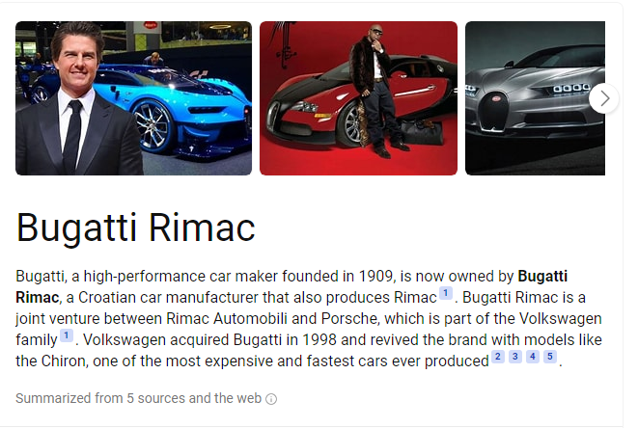Viewport: 638px width, 428px height.
Task: Open citation badge 2
Action: [x=498, y=357]
